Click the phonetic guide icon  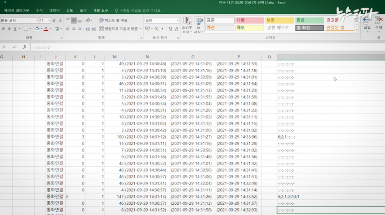pos(57,29)
